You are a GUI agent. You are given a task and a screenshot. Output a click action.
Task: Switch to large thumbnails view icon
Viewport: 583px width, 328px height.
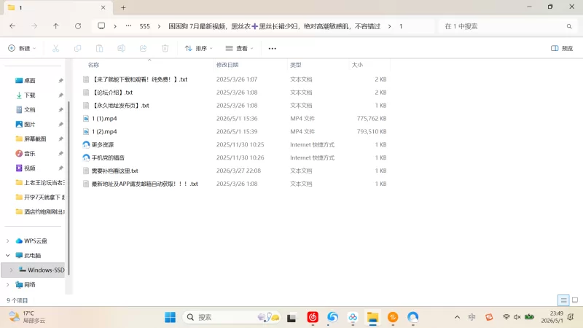click(575, 300)
